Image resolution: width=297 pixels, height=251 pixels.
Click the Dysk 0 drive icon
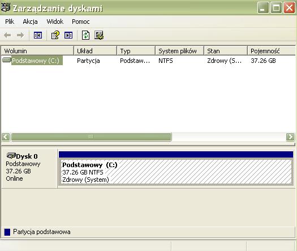coord(11,156)
